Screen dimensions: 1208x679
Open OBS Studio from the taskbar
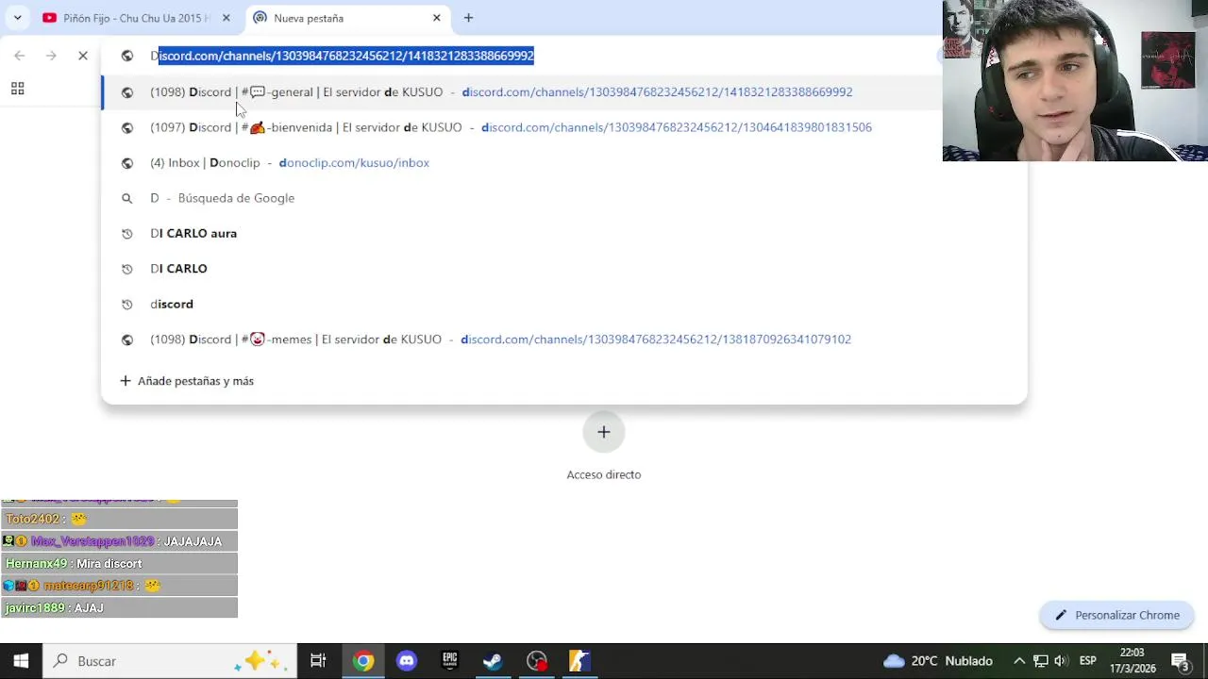point(537,661)
